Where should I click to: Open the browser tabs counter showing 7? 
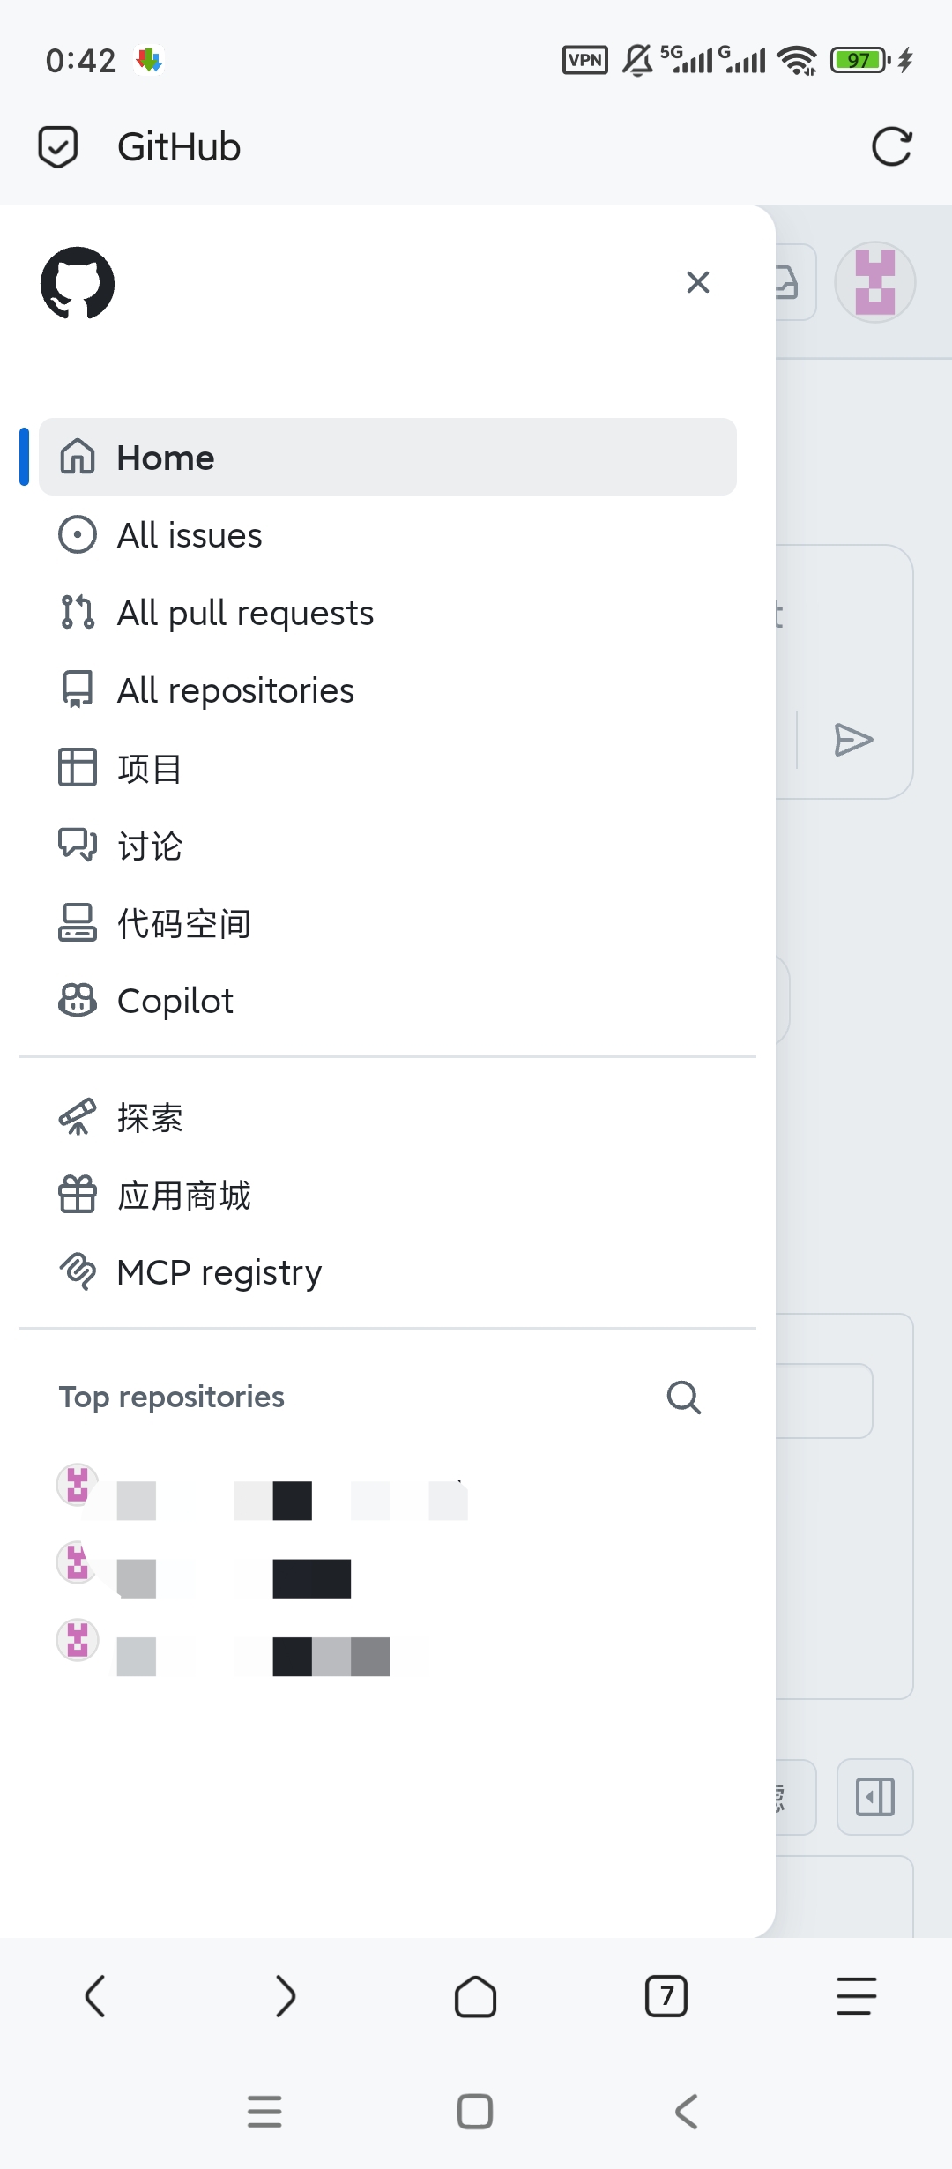pyautogui.click(x=666, y=1996)
